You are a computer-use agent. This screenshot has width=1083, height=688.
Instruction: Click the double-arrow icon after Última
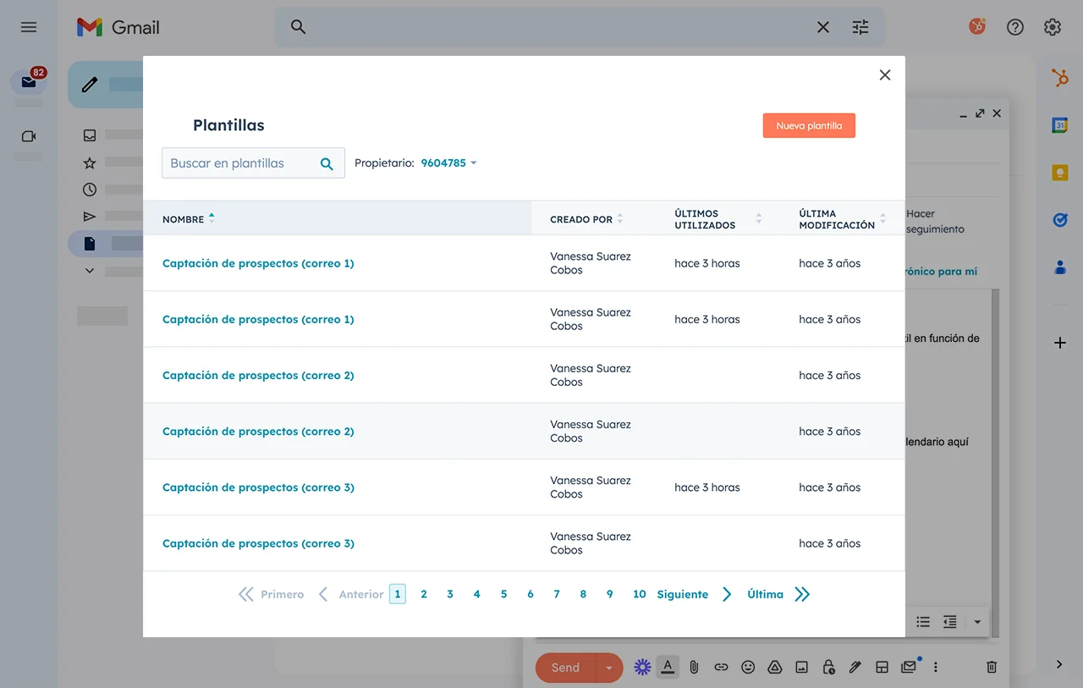(x=802, y=594)
